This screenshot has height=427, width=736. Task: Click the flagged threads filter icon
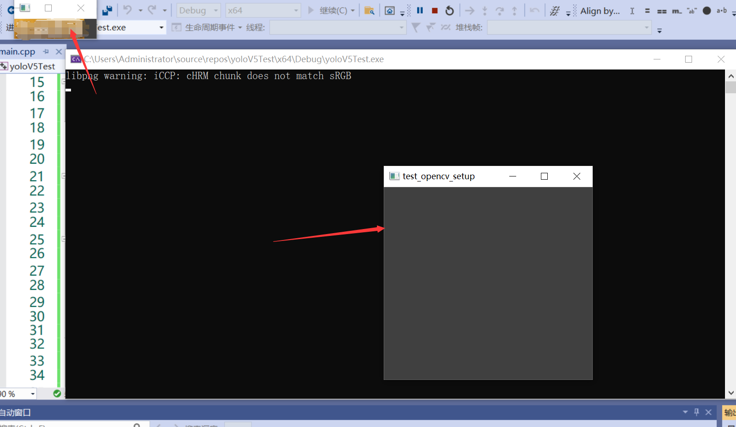coord(431,27)
